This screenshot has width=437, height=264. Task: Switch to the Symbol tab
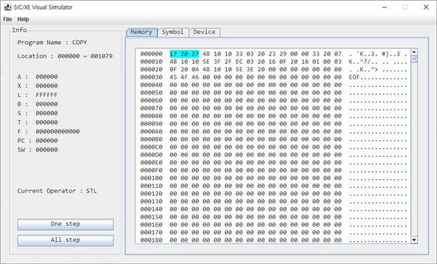point(173,32)
